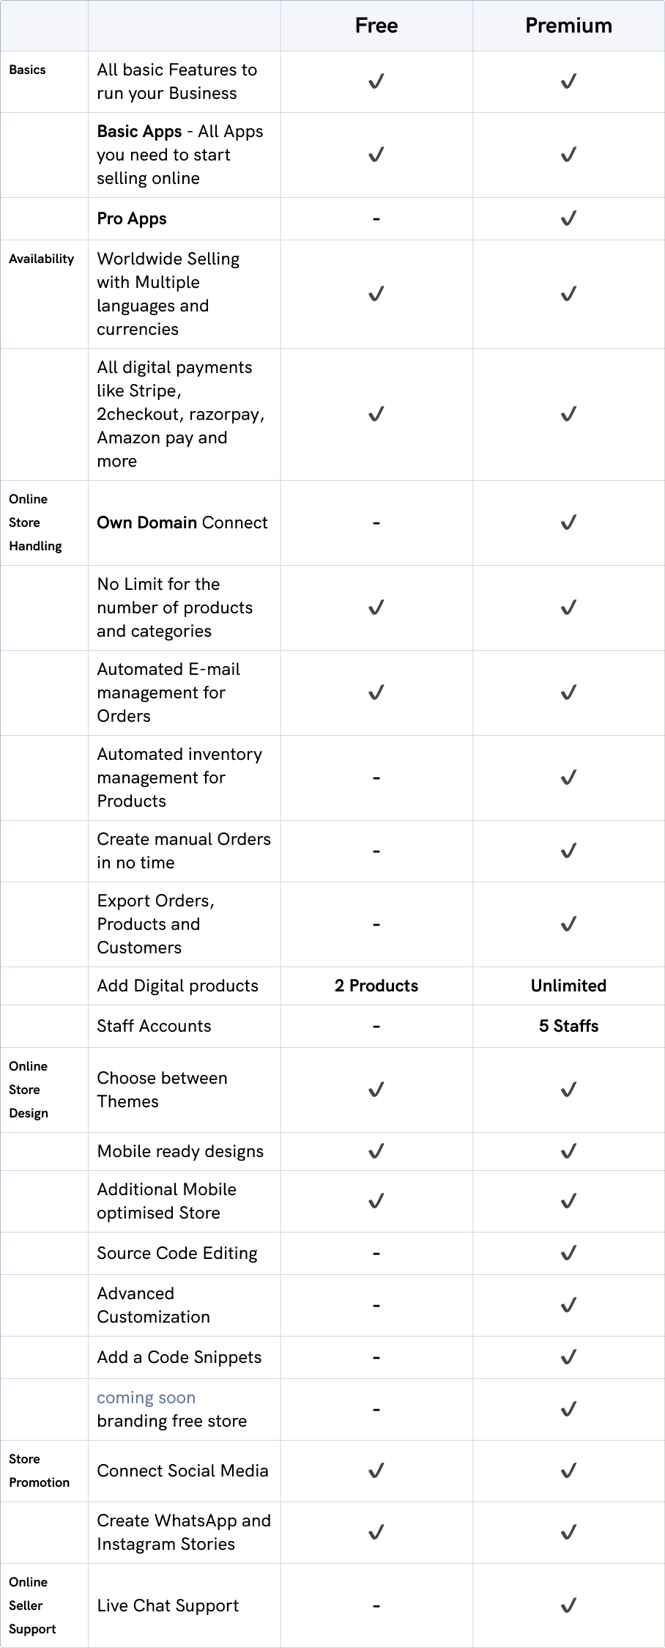Click the coming soon label

pyautogui.click(x=146, y=1397)
